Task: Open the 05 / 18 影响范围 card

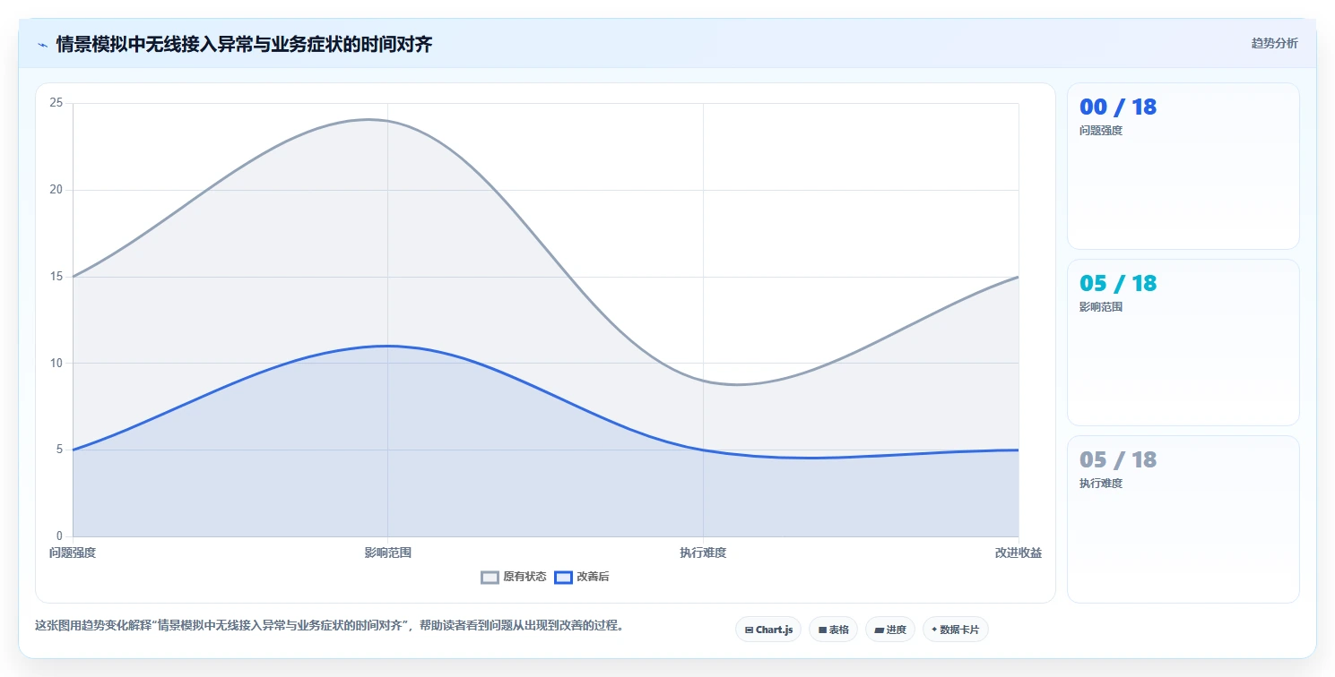Action: point(1183,342)
